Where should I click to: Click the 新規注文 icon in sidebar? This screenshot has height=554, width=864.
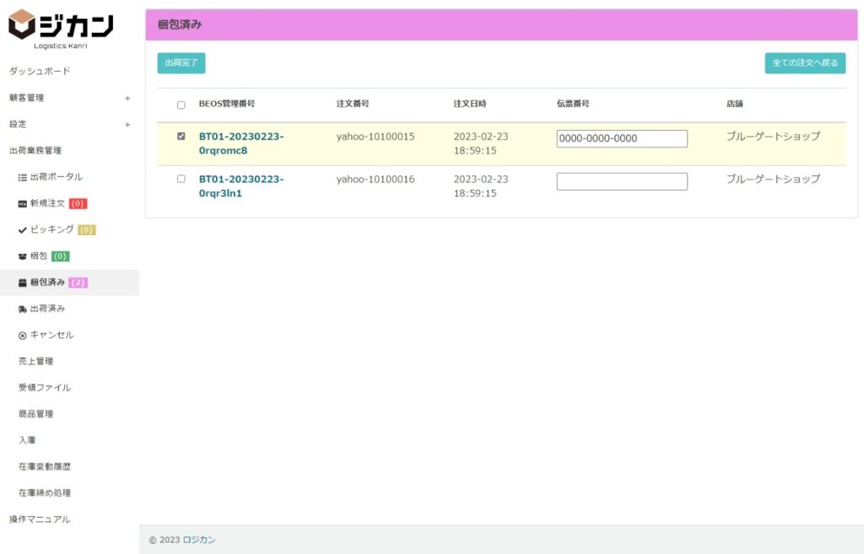(x=23, y=204)
